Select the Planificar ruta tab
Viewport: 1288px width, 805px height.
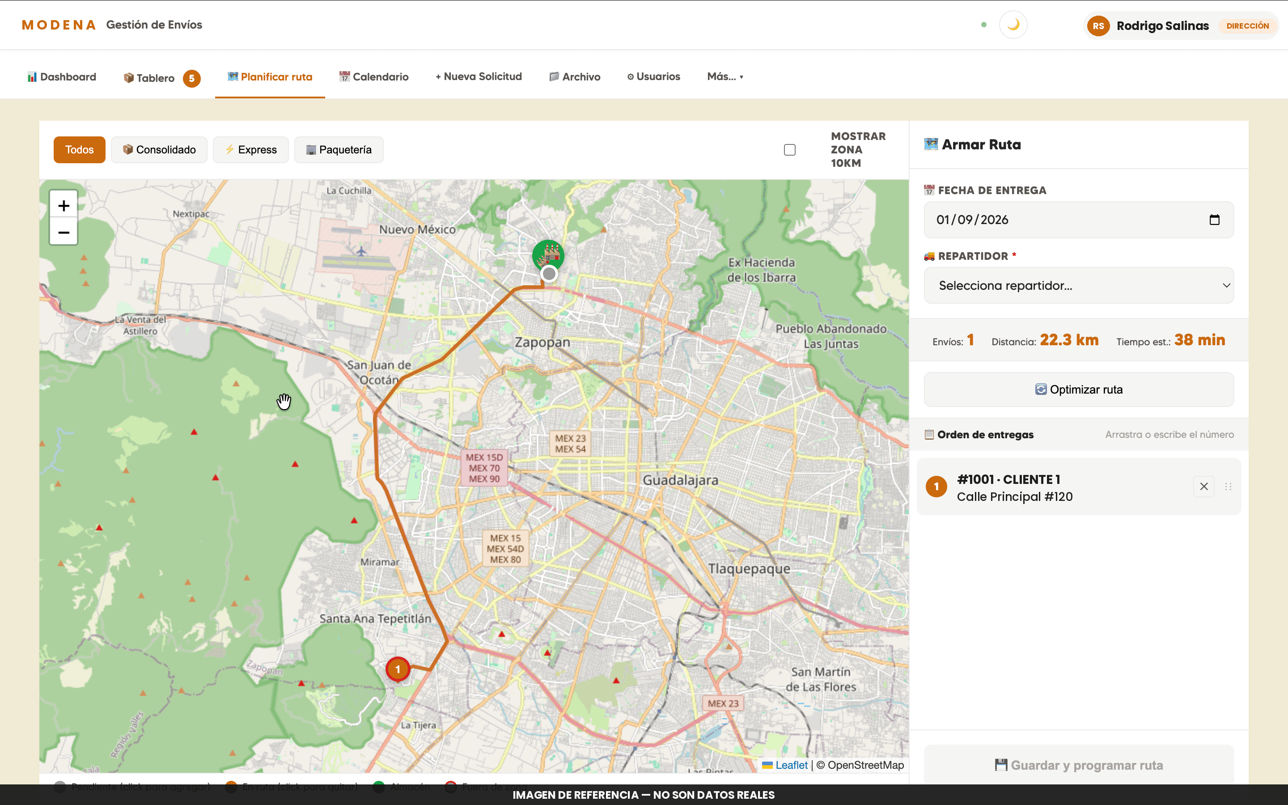tap(270, 76)
